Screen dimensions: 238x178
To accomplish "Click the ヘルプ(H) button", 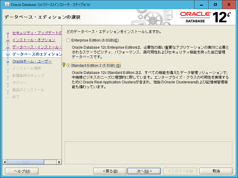I will [21, 171].
